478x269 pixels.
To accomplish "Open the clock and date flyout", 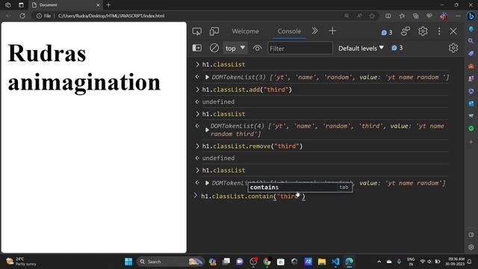I will 455,262.
